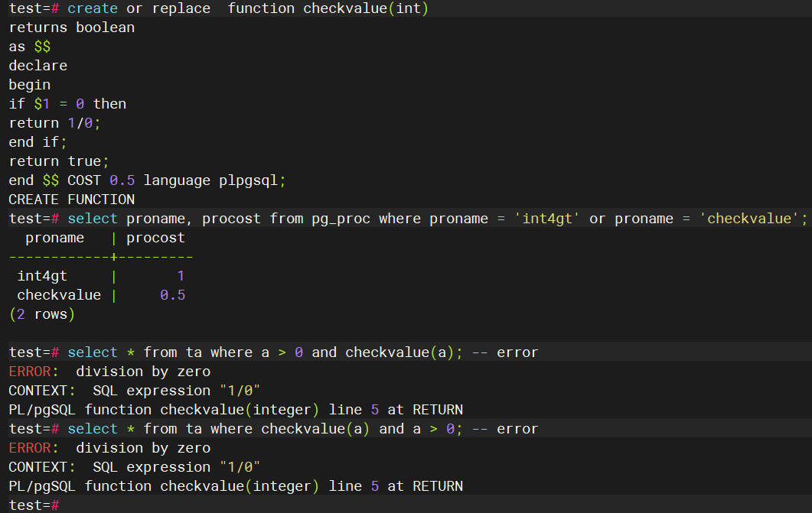Click the 'procost' column header
Image resolution: width=812 pixels, height=513 pixels.
(155, 238)
